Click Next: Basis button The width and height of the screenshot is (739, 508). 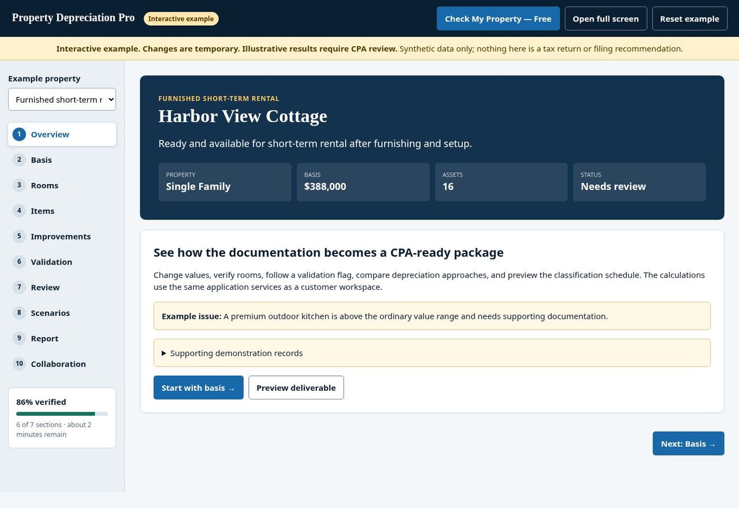point(688,443)
